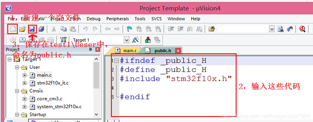Open the SVCS menu
Viewport: 313px width, 122px height.
(x=157, y=19)
